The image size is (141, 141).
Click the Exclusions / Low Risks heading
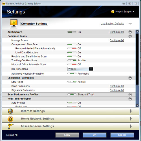[x=21, y=78]
